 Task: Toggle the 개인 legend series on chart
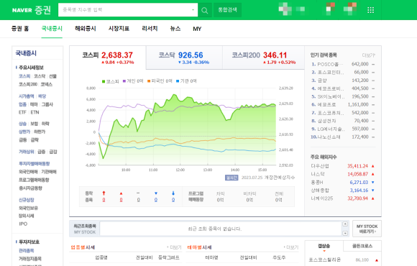pos(133,81)
